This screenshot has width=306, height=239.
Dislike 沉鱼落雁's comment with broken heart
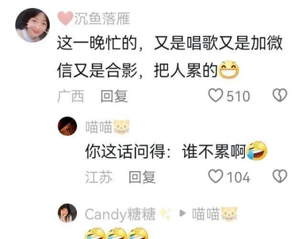coord(280,95)
